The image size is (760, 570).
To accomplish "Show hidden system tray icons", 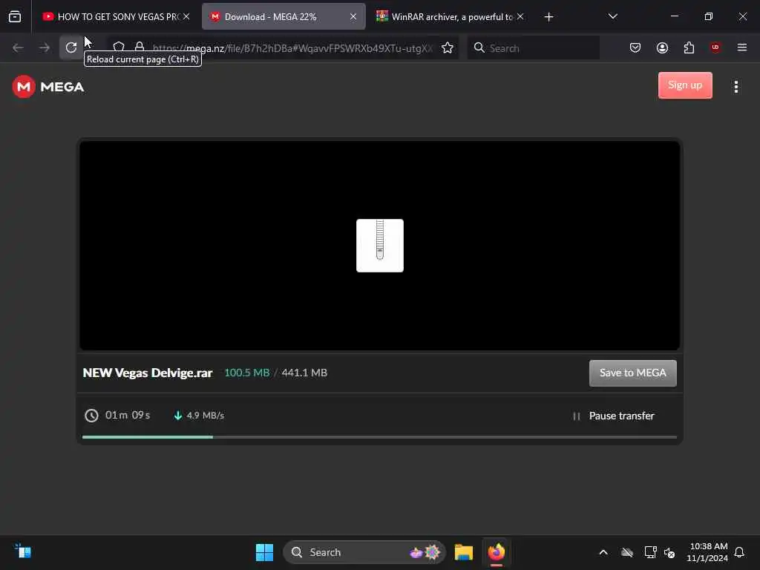I will [x=603, y=552].
